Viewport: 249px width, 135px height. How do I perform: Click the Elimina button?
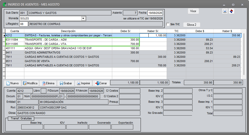point(48,83)
